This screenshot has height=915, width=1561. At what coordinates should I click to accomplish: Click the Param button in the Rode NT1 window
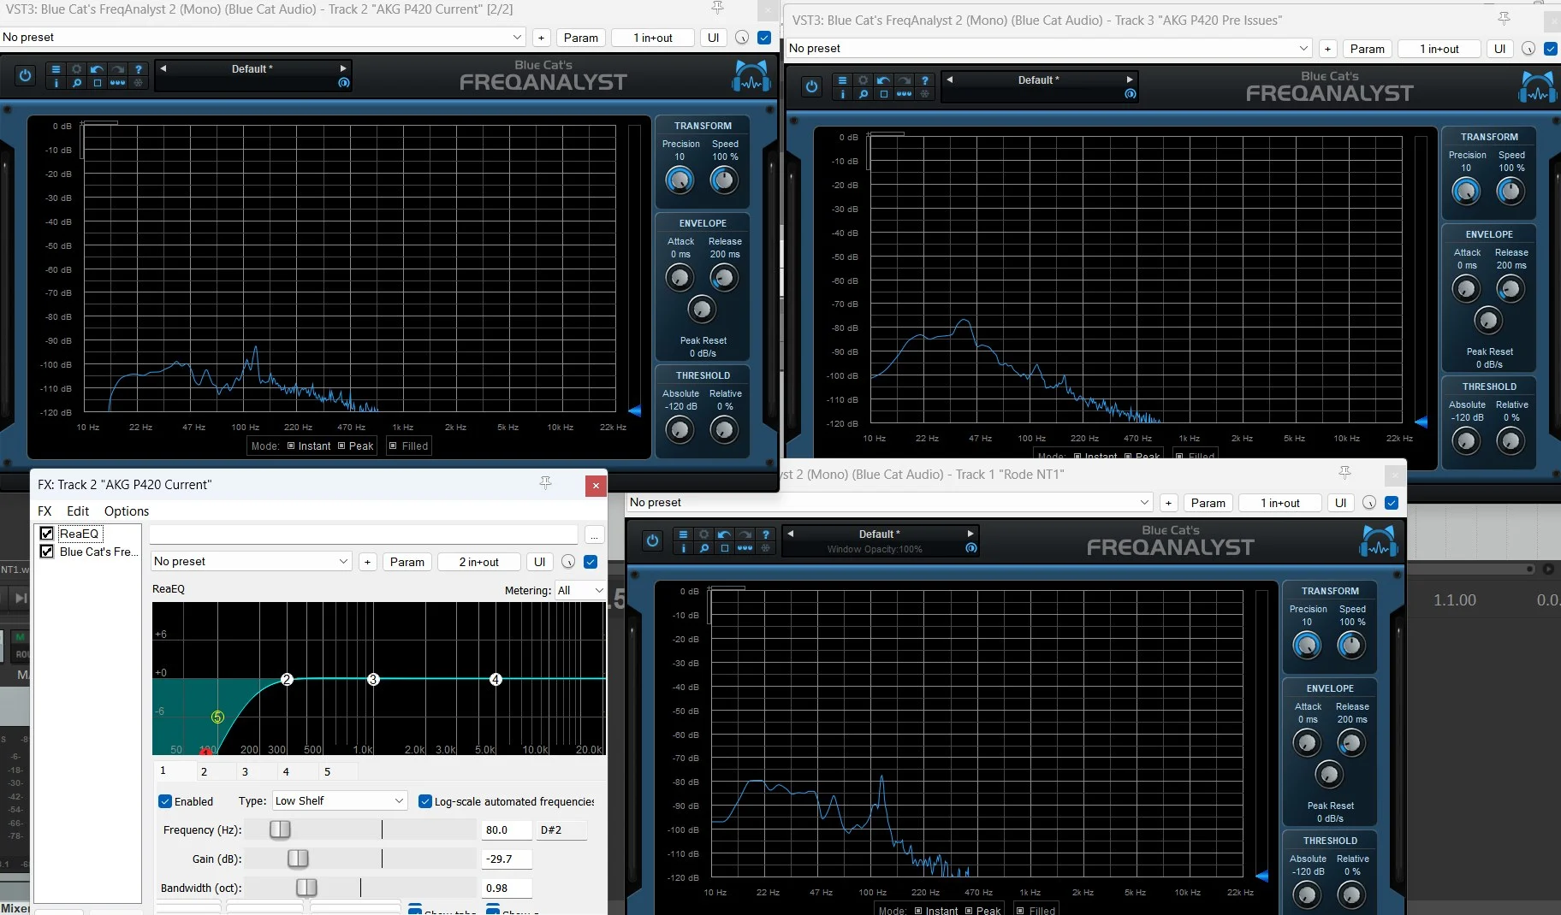point(1208,503)
